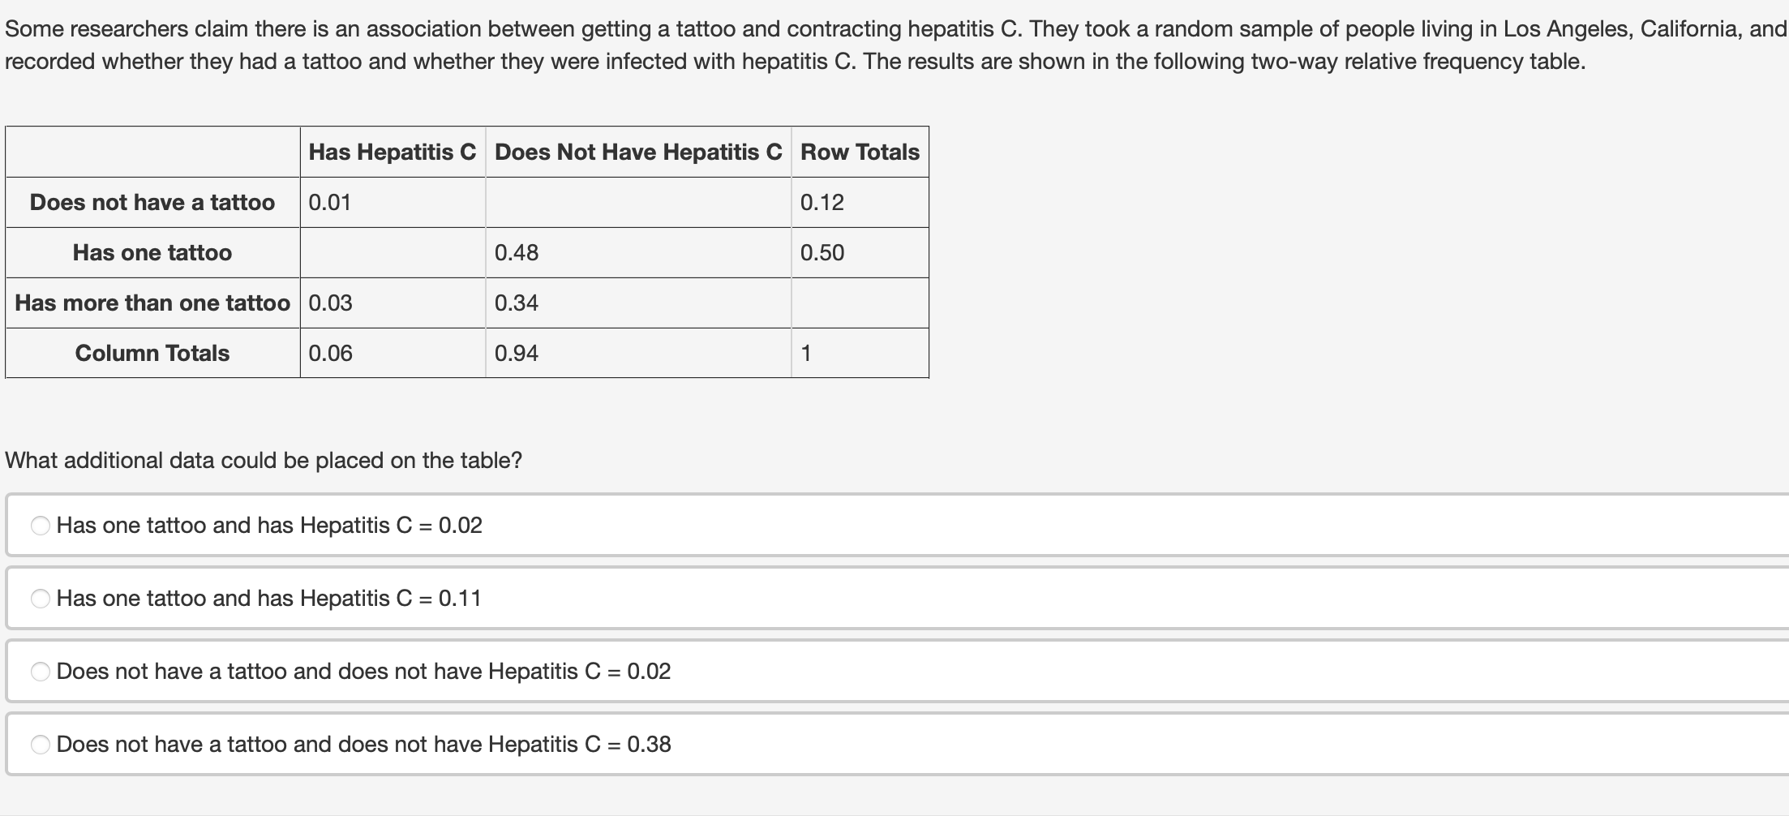
Task: Click the empty cell in 'Has one tattoo' row
Action: pyautogui.click(x=393, y=253)
